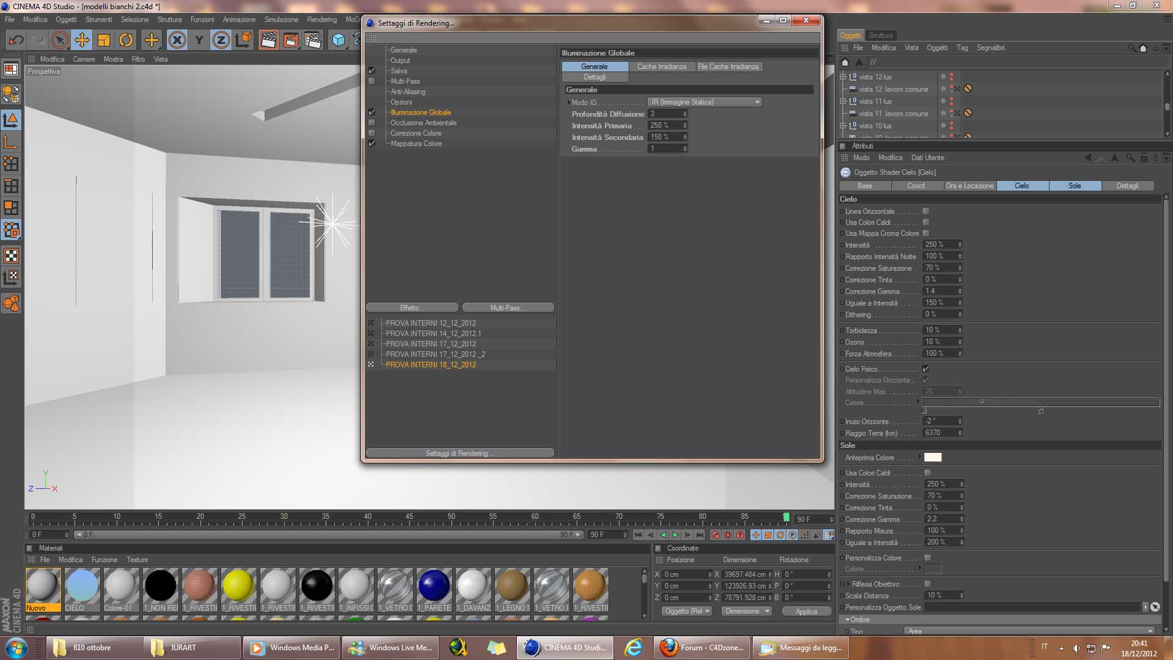Click the Anteprima Colore swatch

point(932,458)
